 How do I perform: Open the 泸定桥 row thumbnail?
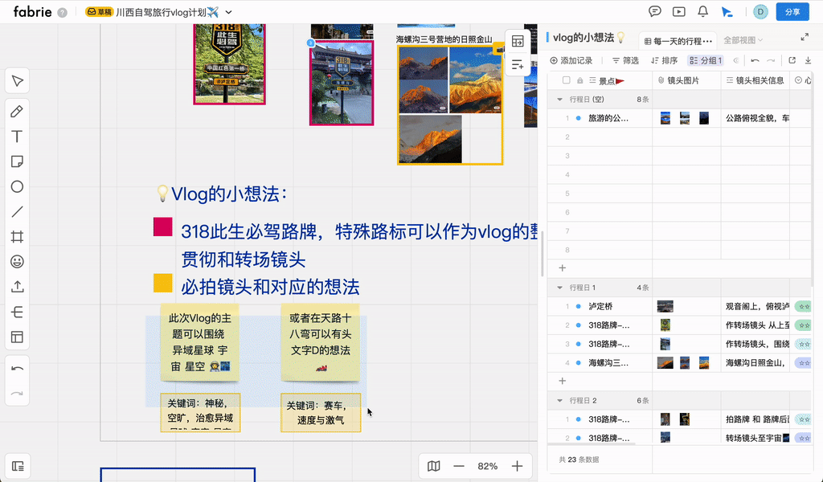665,306
